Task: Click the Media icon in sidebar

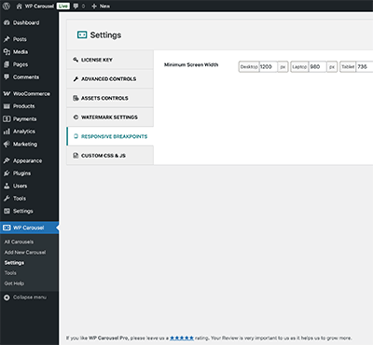Action: coord(7,52)
